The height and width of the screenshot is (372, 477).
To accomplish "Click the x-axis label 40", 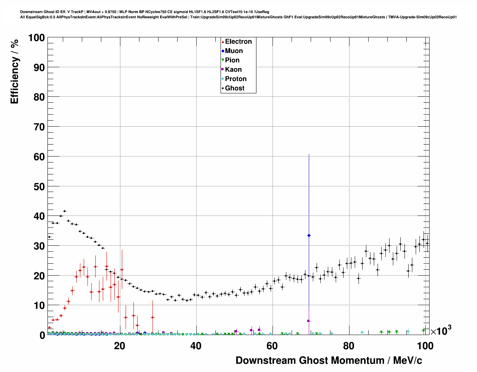I will pos(196,346).
